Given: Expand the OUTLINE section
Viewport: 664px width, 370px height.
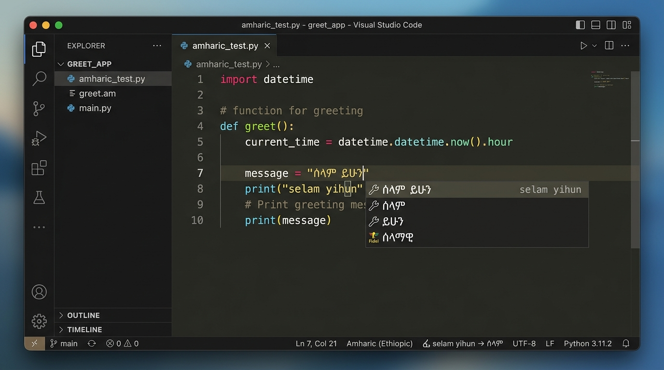Looking at the screenshot, I should (x=113, y=315).
